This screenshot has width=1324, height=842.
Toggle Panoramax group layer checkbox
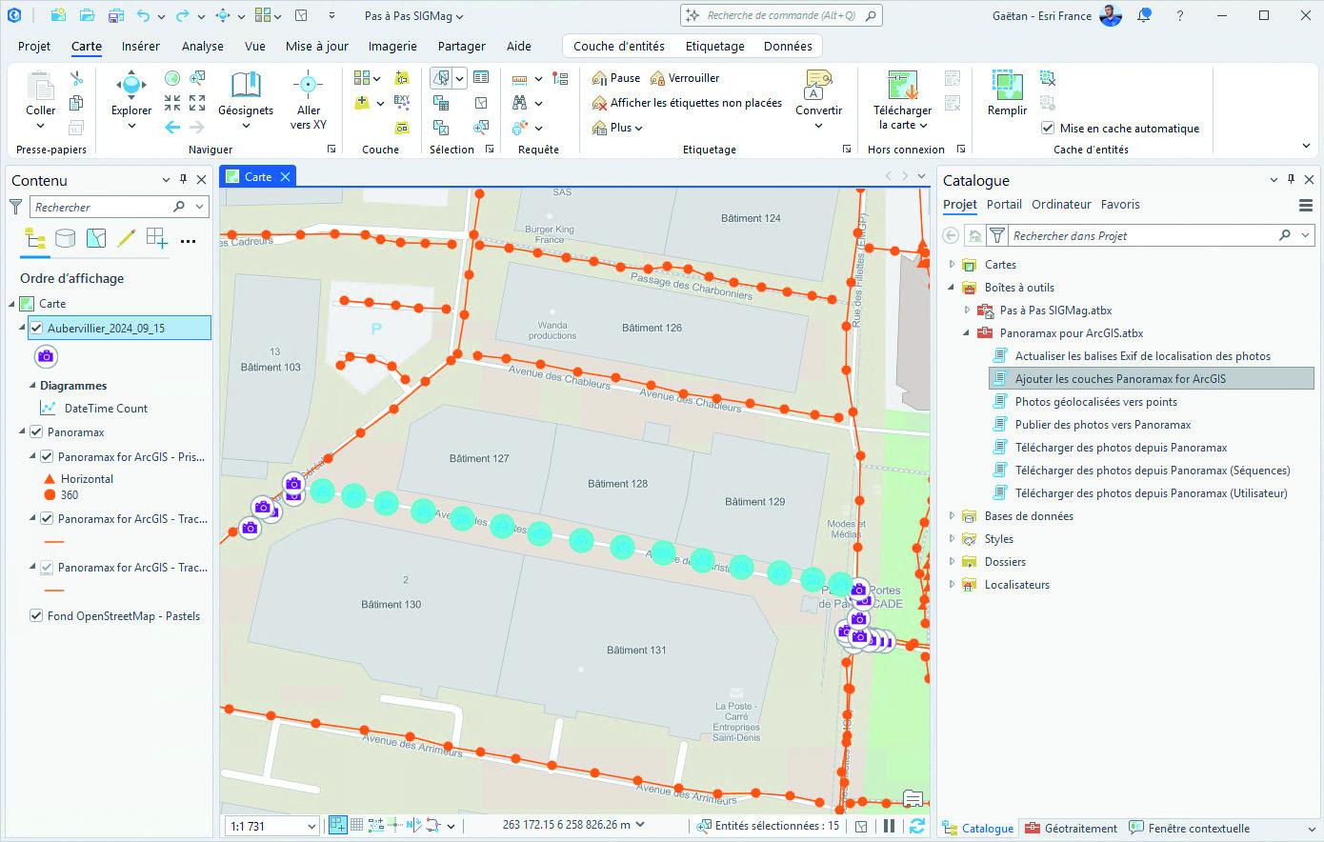(x=36, y=431)
